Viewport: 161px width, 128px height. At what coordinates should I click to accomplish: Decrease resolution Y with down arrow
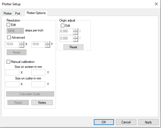click(x=48, y=46)
